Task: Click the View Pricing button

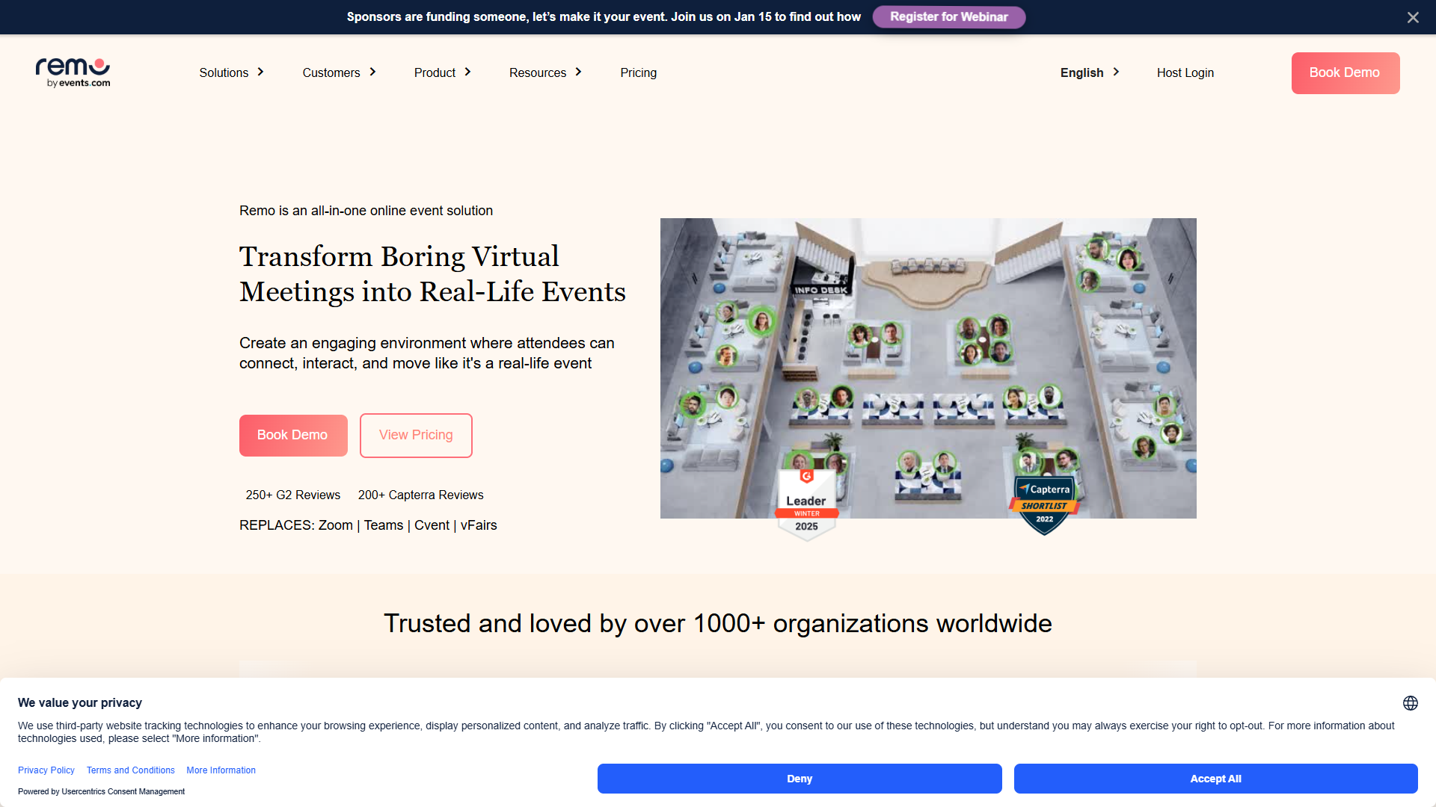Action: [x=416, y=435]
